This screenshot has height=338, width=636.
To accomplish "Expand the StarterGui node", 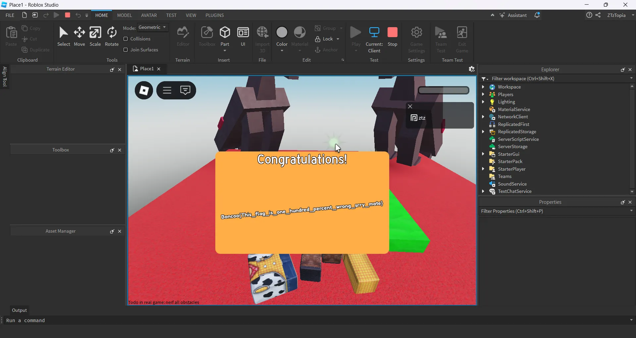I will pos(483,154).
